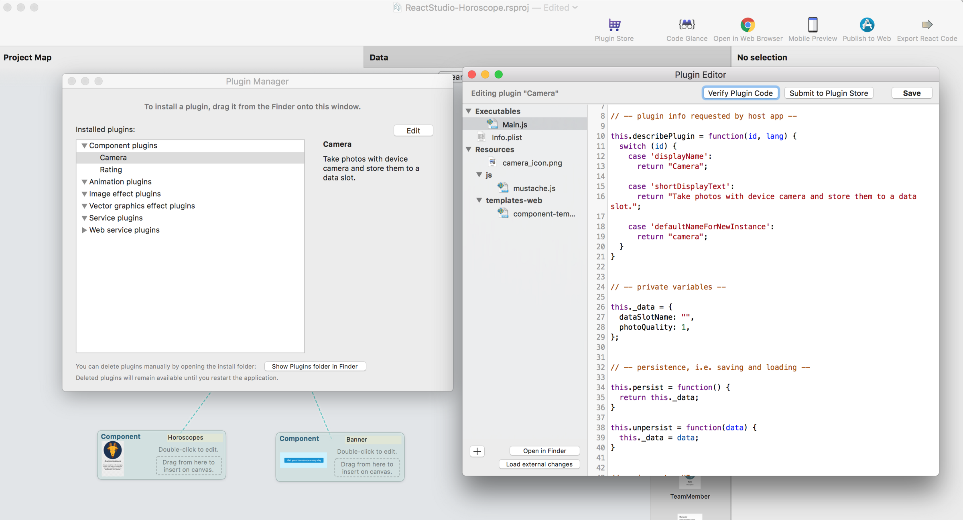Launch Mobile Preview phone icon

[813, 25]
